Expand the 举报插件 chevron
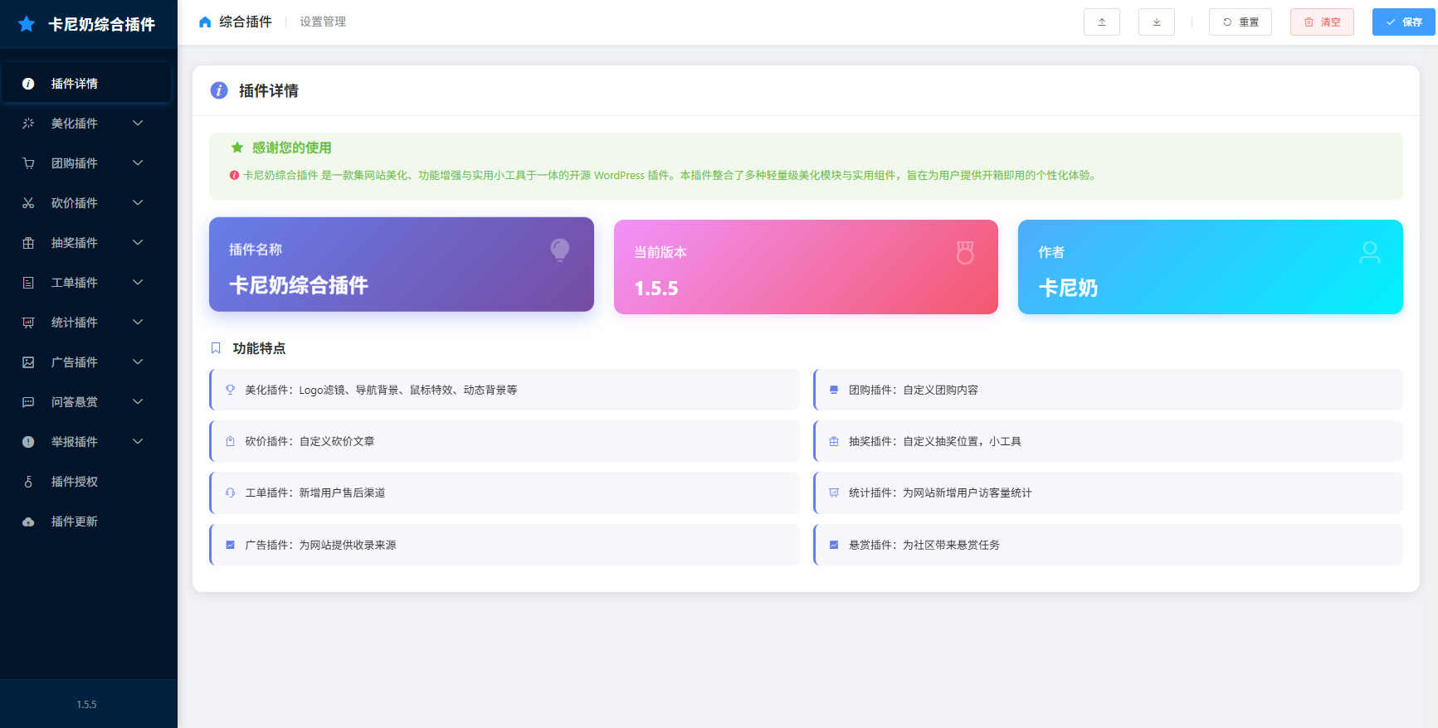Viewport: 1438px width, 728px height. [x=138, y=442]
